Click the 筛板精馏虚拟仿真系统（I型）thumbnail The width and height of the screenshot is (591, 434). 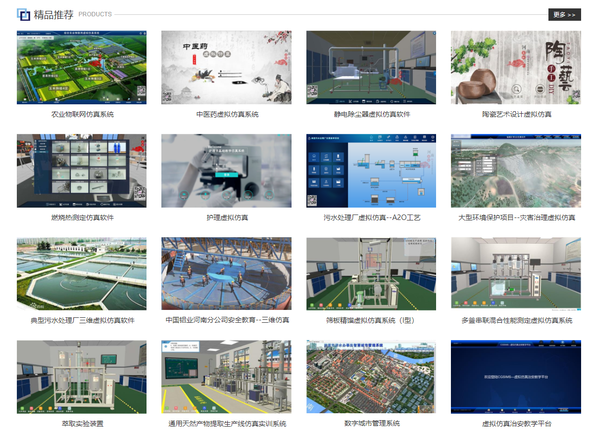coord(371,274)
